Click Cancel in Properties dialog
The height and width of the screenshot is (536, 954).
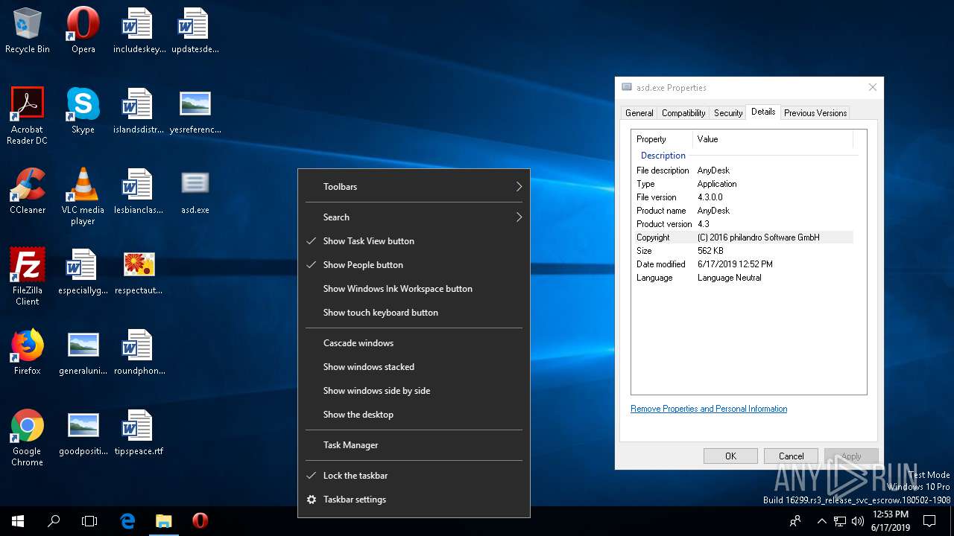pyautogui.click(x=791, y=456)
